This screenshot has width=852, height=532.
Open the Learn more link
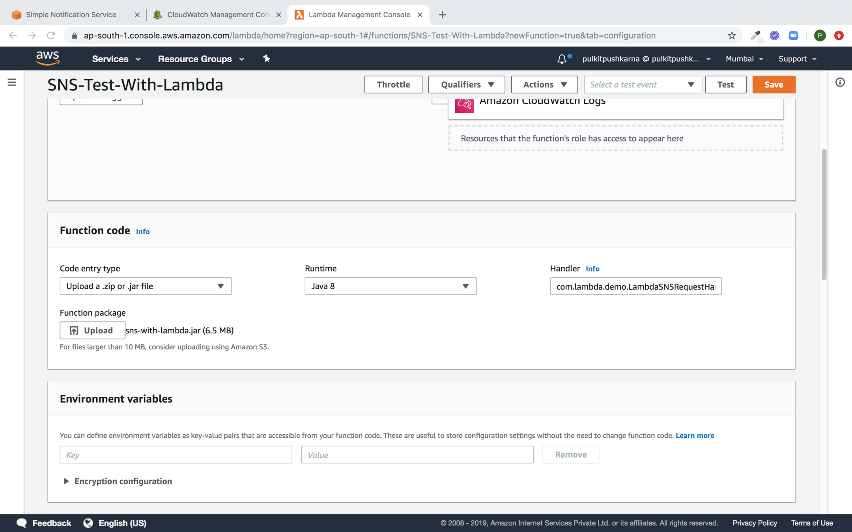[695, 435]
